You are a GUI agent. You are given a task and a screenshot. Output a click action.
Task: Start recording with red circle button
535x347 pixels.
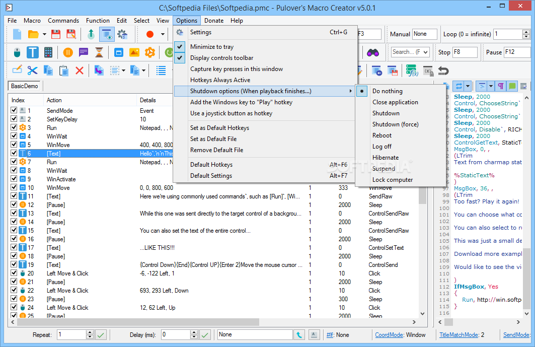(x=150, y=34)
